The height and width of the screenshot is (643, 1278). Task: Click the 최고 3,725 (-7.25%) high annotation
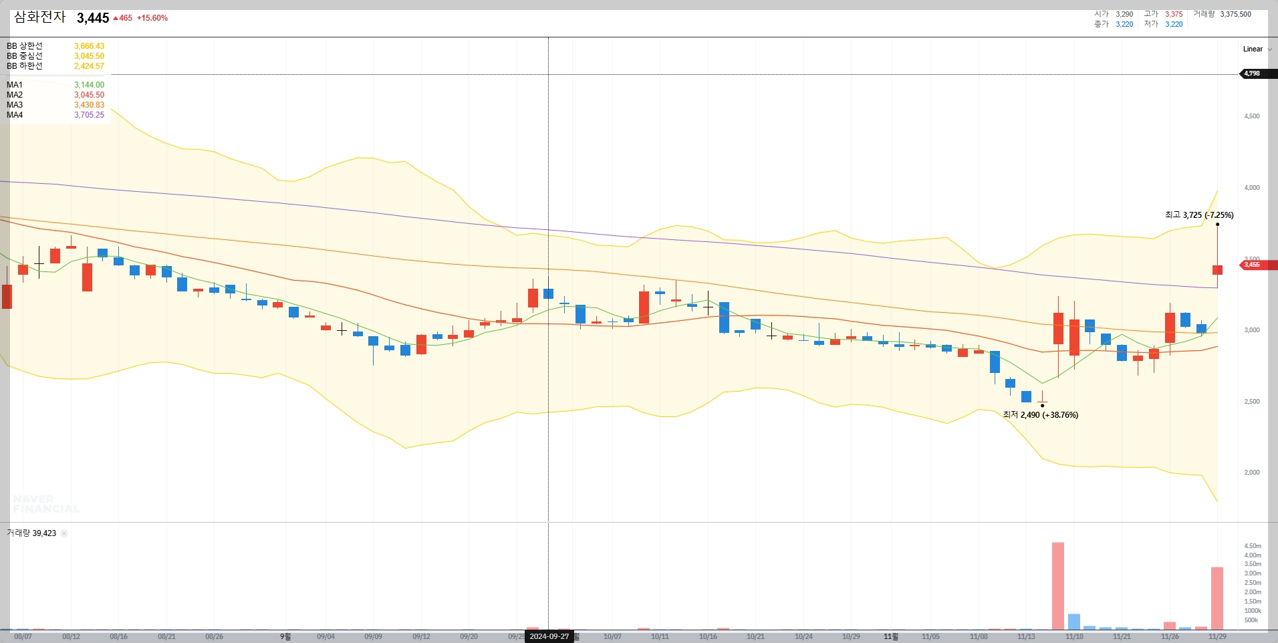[x=1199, y=215]
